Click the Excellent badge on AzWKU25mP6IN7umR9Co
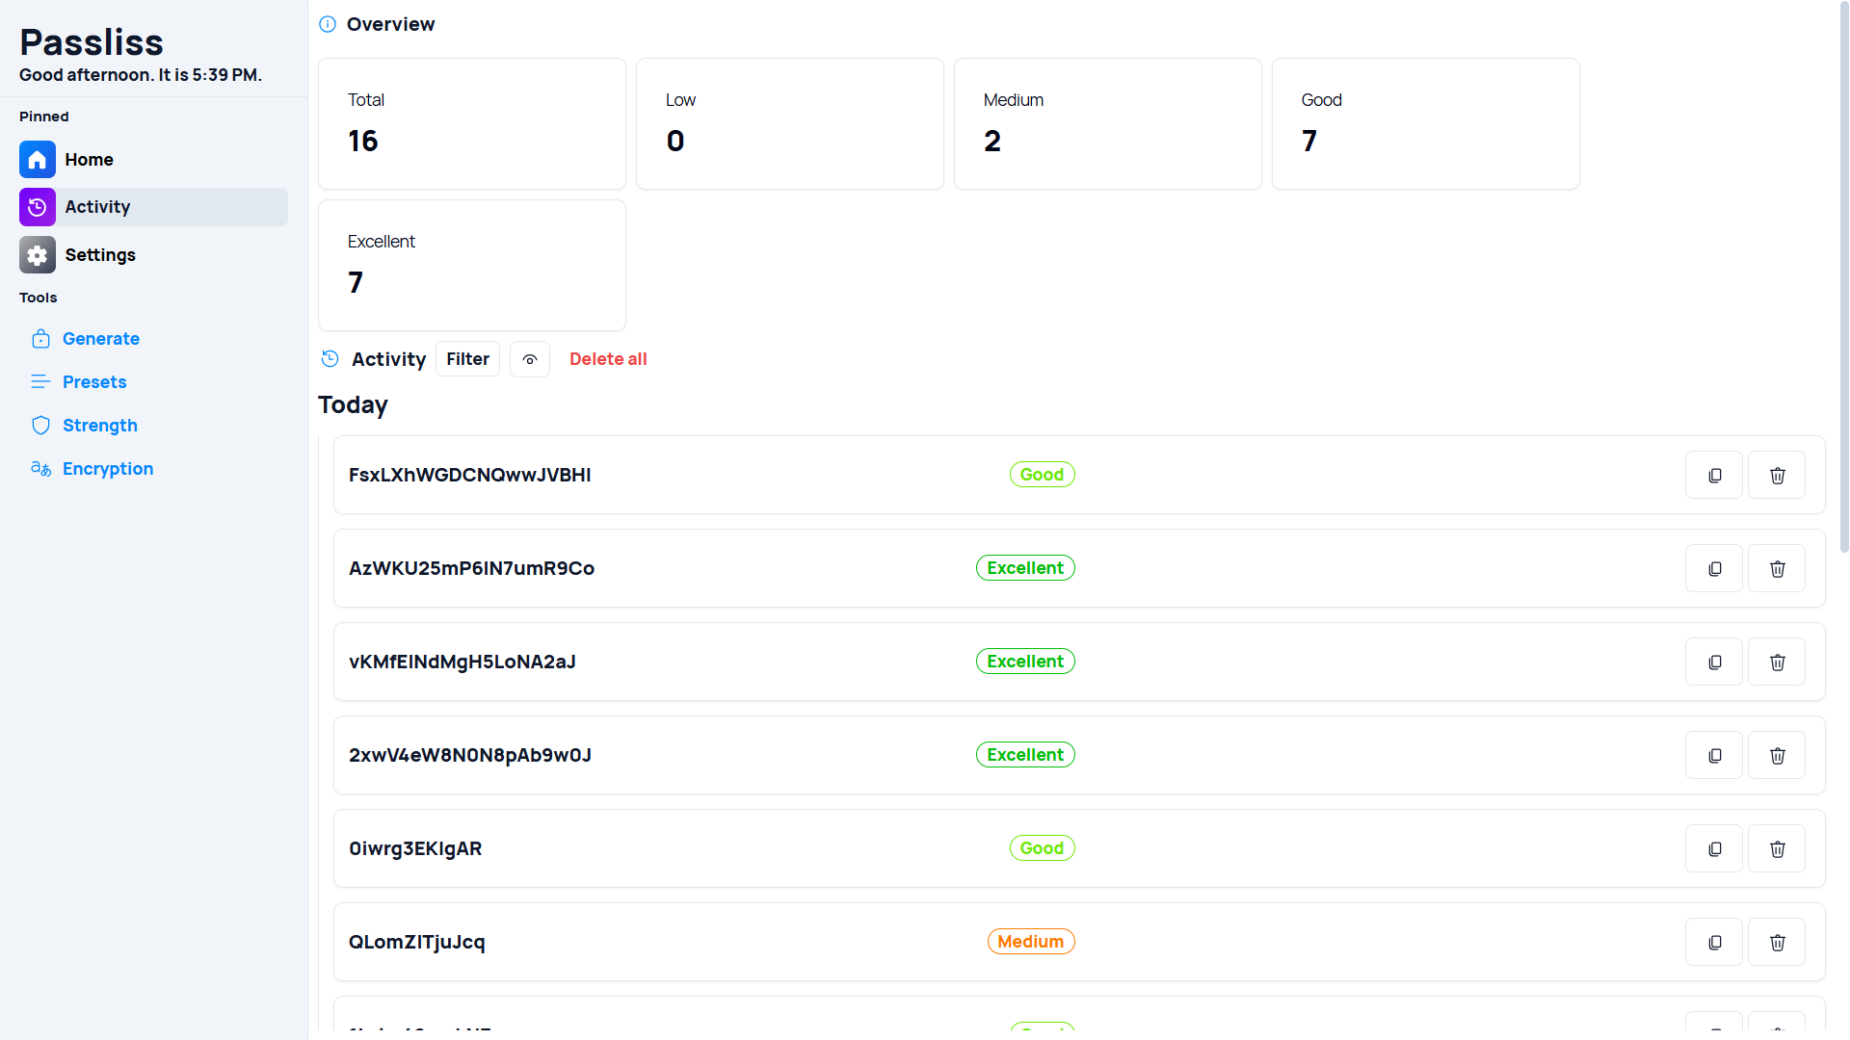 [1025, 568]
